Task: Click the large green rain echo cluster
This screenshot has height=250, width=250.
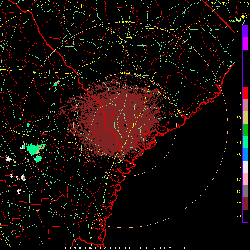Action: (x=34, y=149)
